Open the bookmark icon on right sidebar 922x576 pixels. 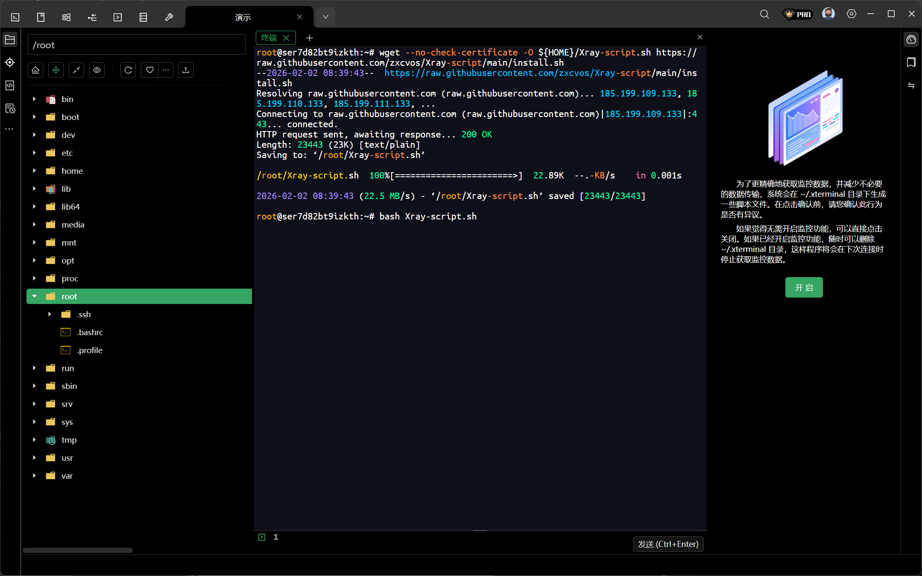coord(911,63)
